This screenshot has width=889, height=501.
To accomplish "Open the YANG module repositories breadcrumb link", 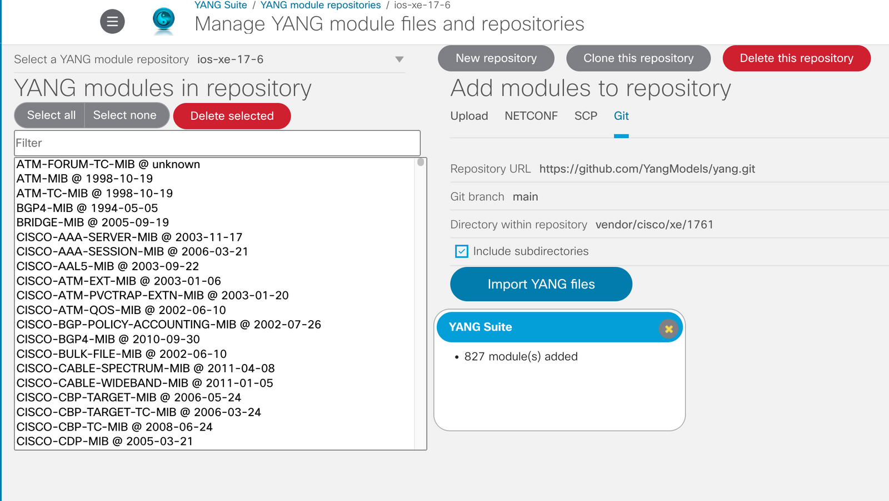I will [320, 5].
